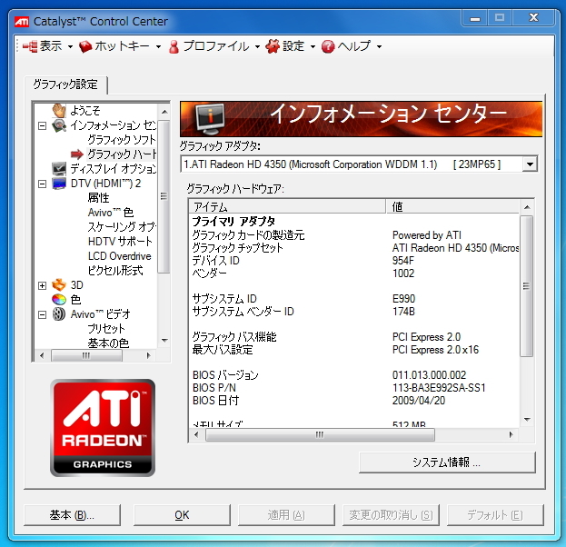
Task: Select グラフィック ハード tree item
Action: [x=122, y=154]
